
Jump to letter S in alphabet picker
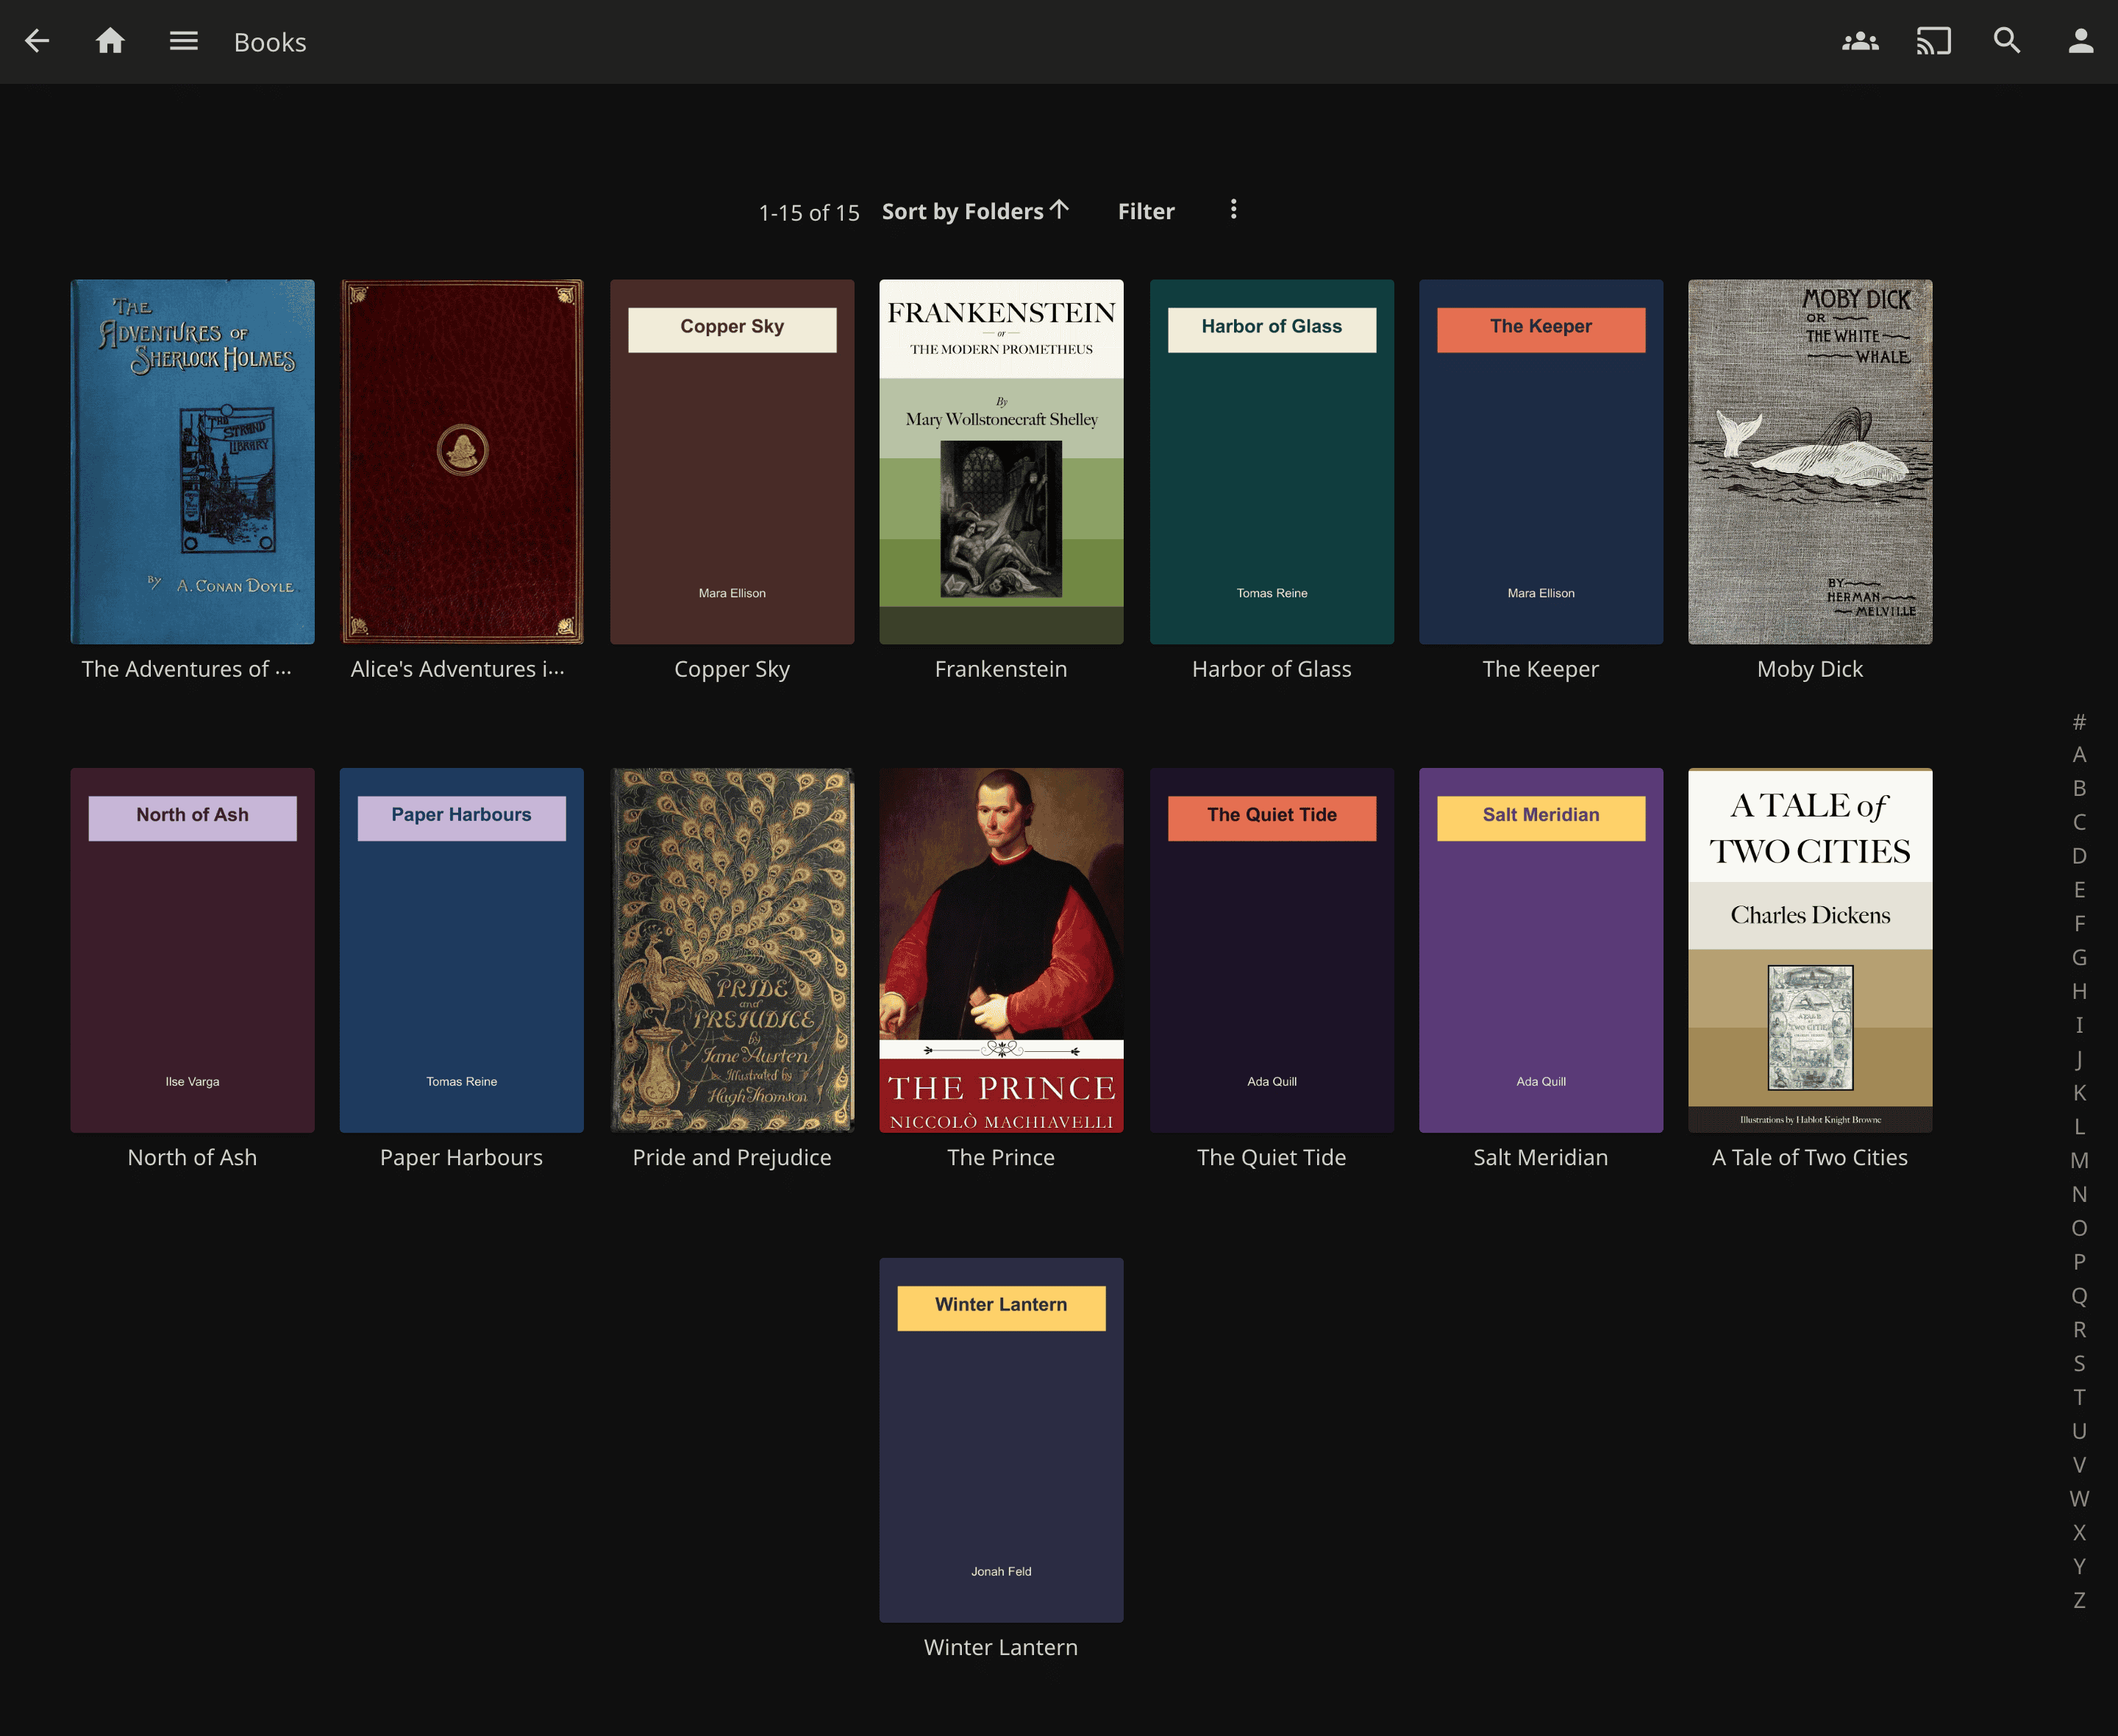2079,1363
